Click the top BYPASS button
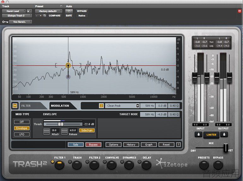Image resolution: width=243 pixels, height=181 pixels. pos(82,11)
